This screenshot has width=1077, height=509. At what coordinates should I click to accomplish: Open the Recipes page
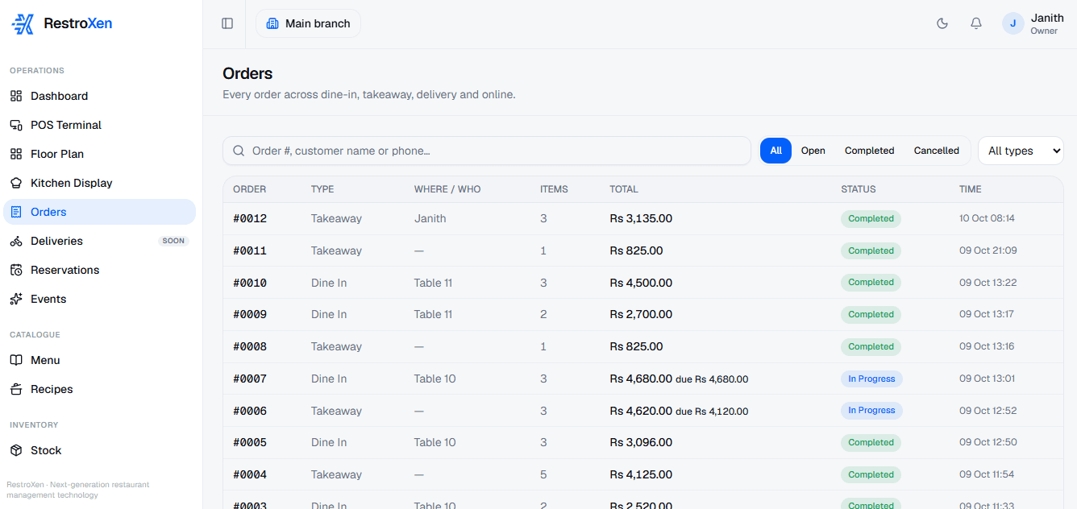point(100,389)
